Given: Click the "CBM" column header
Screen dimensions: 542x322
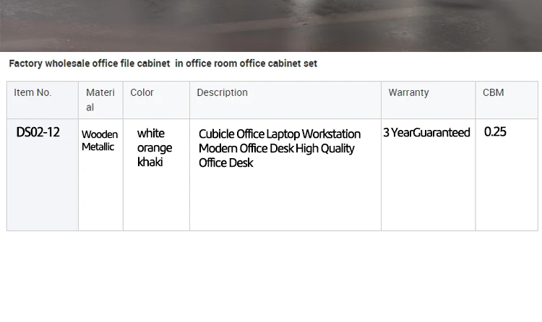Looking at the screenshot, I should tap(493, 92).
